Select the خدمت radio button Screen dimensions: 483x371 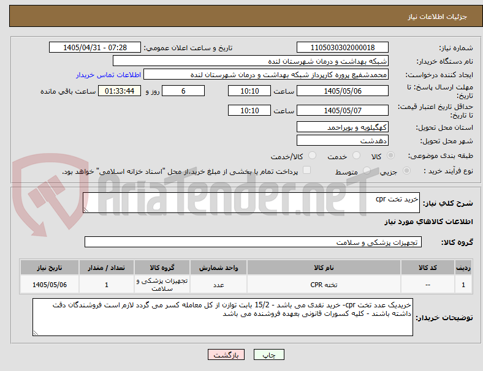click(356, 156)
